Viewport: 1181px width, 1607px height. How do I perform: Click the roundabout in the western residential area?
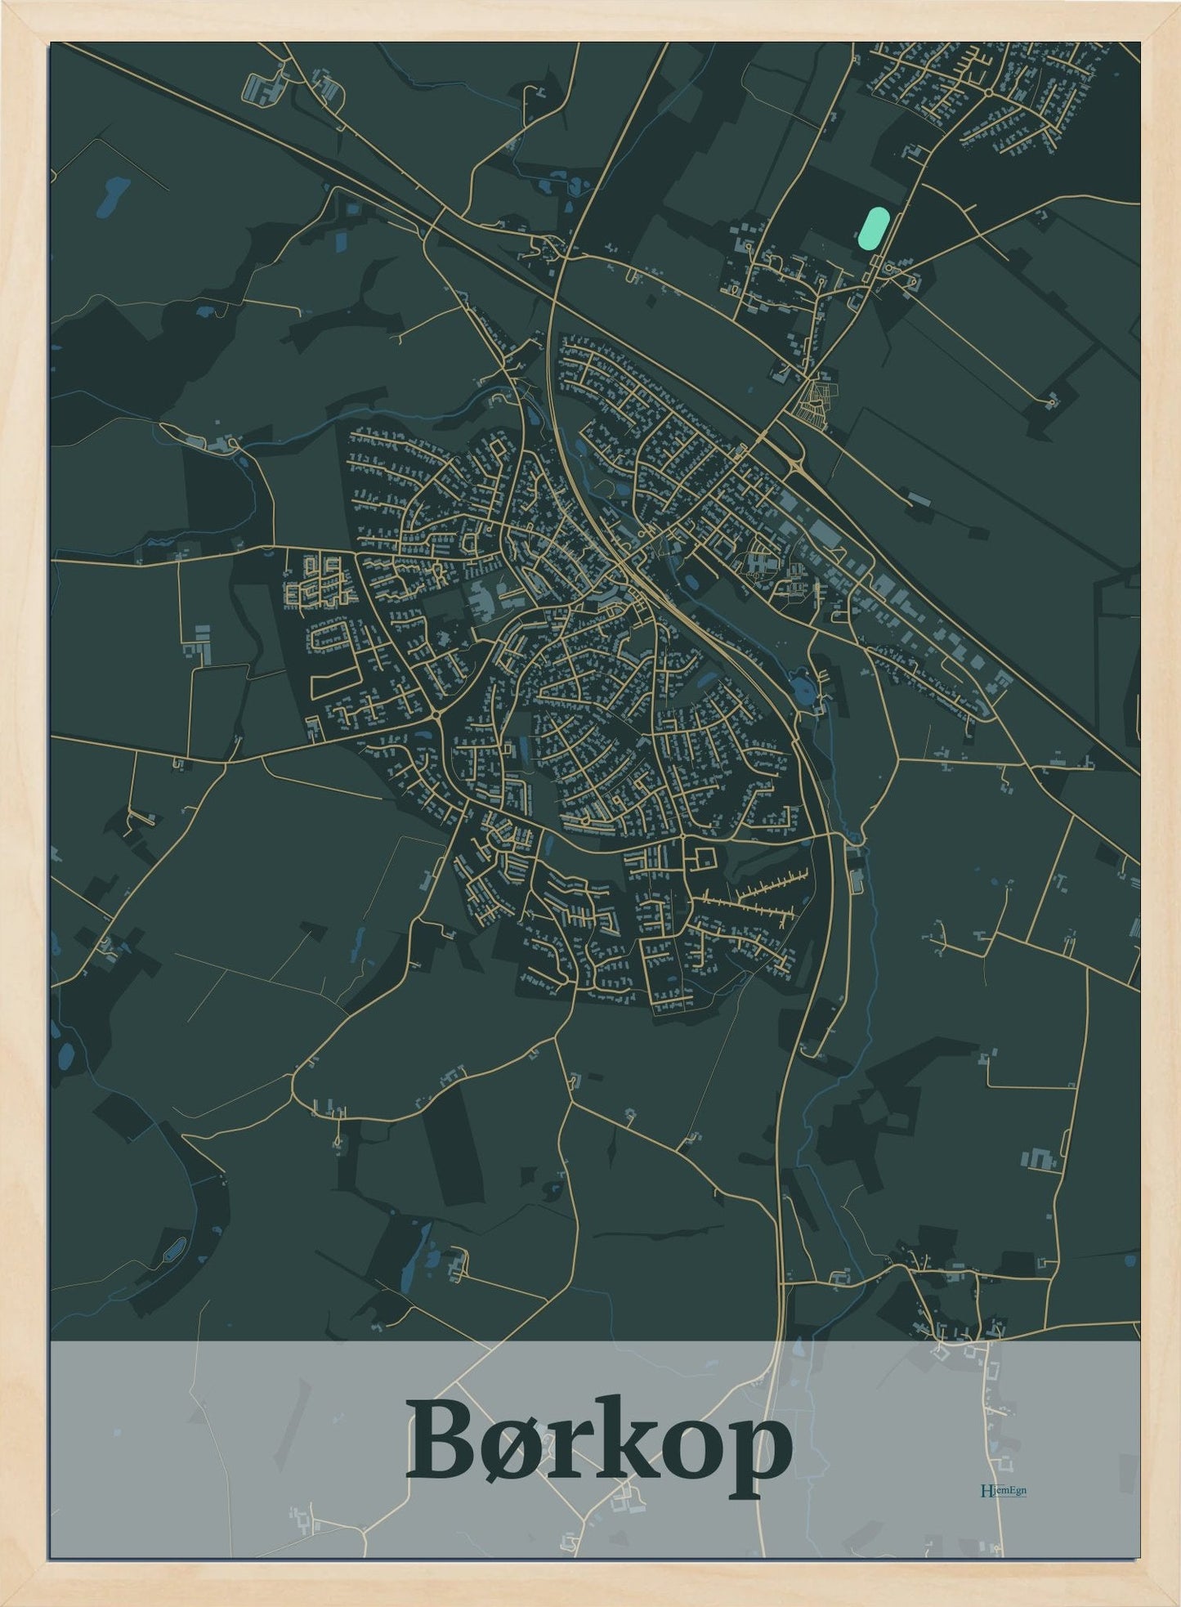(438, 714)
